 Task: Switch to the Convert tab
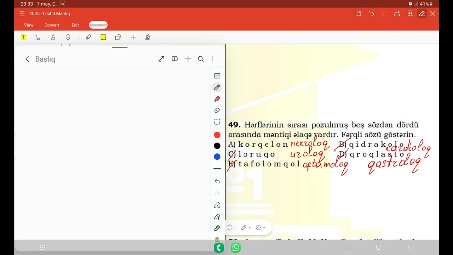(x=52, y=25)
